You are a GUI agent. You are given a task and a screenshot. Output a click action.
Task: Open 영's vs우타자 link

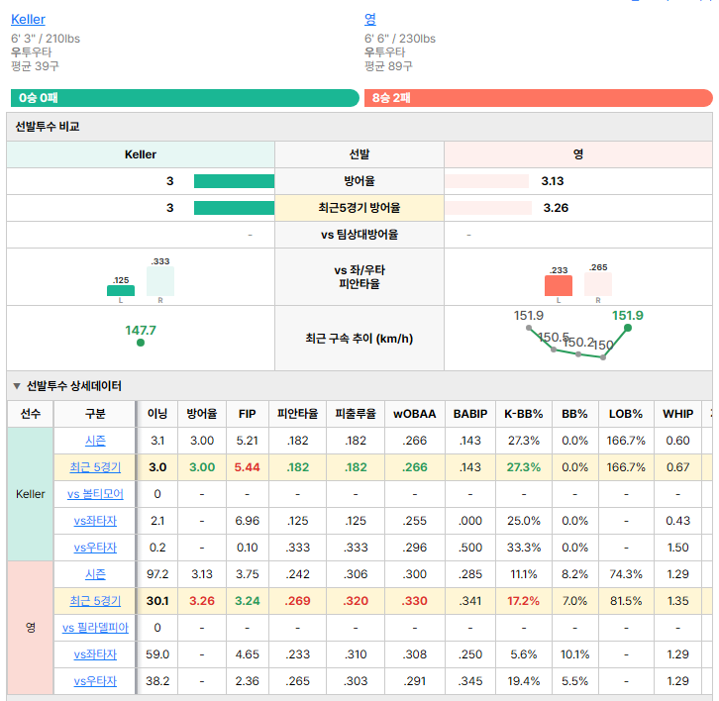[95, 681]
